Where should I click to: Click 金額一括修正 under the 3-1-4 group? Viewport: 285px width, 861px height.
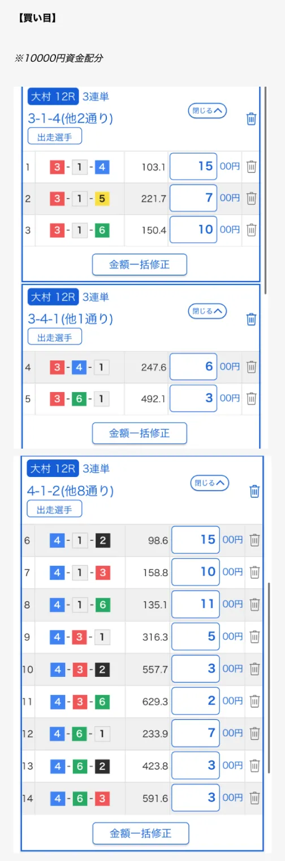tap(140, 265)
